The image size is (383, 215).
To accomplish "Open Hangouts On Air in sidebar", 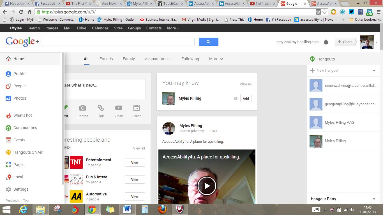I will click(28, 152).
